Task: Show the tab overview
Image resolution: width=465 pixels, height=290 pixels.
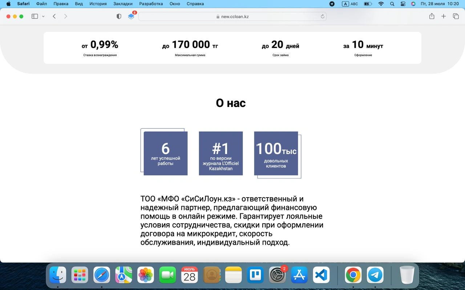Action: click(456, 16)
